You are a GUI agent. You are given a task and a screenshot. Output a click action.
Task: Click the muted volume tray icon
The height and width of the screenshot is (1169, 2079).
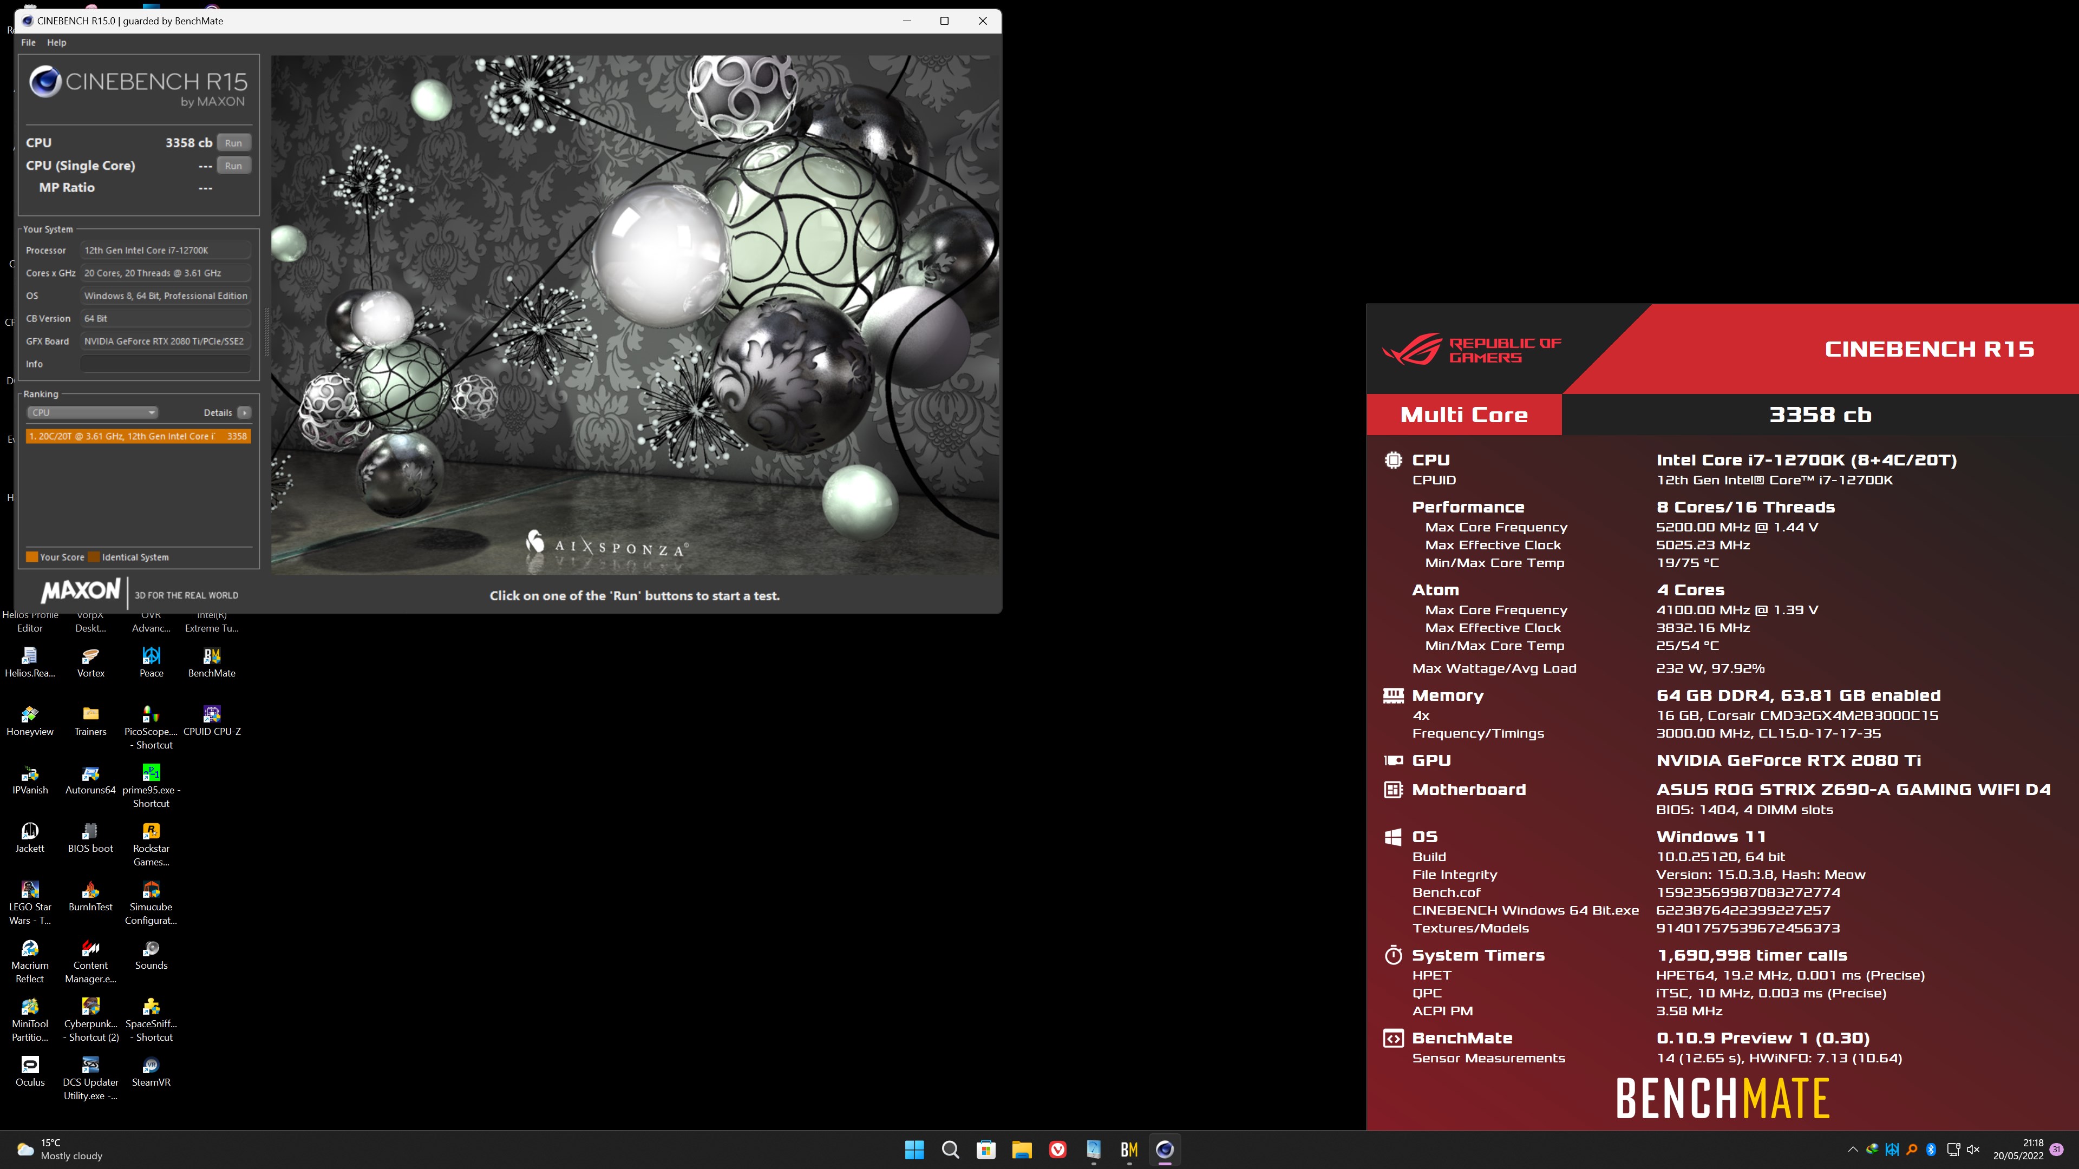[1973, 1150]
